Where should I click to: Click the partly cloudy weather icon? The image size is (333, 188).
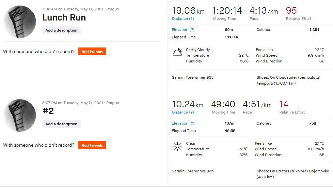[177, 52]
